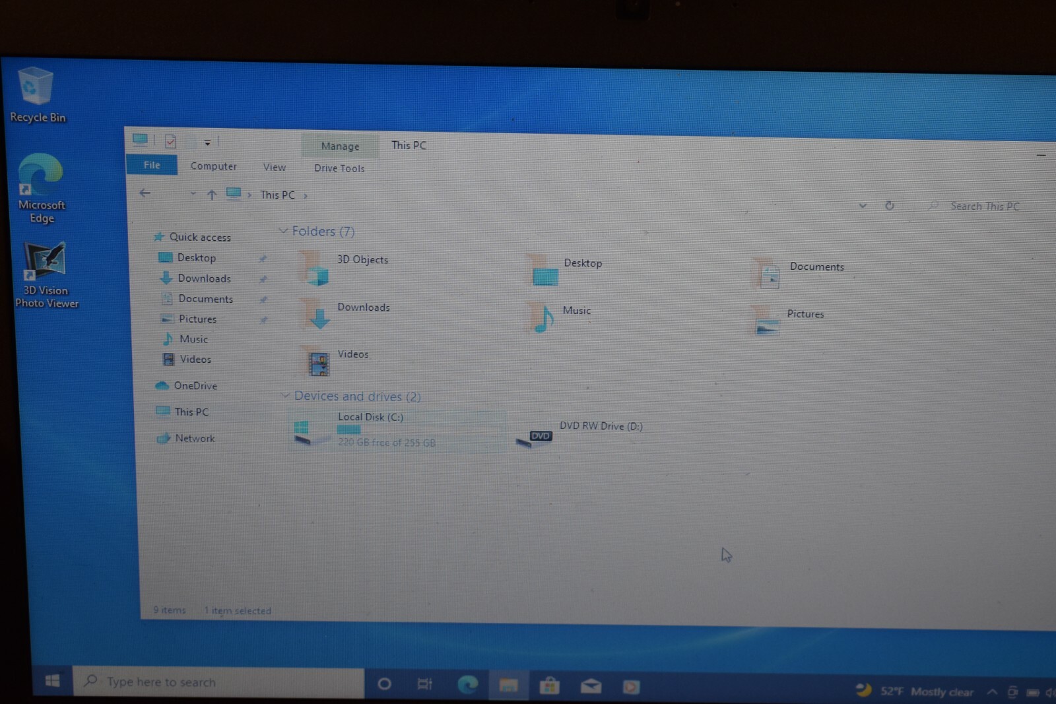Viewport: 1056px width, 704px height.
Task: Go up one level with the up arrow
Action: click(211, 195)
